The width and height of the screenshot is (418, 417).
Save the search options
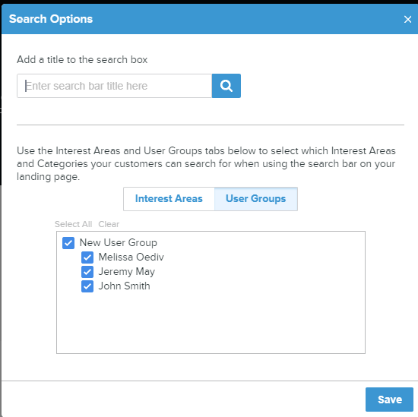pos(389,400)
